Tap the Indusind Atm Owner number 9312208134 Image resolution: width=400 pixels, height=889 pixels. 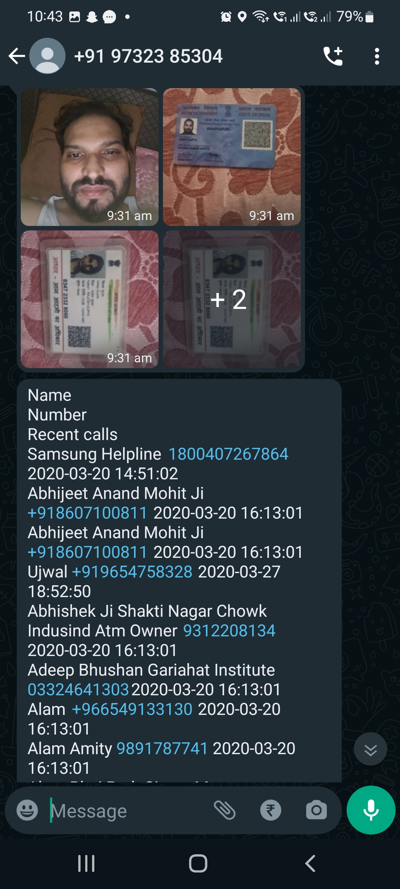[x=229, y=631]
